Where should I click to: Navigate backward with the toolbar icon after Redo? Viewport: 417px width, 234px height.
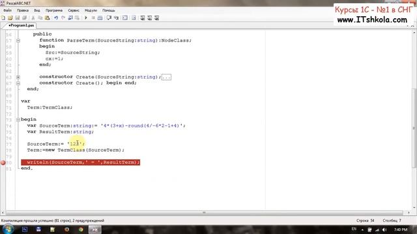[70, 18]
